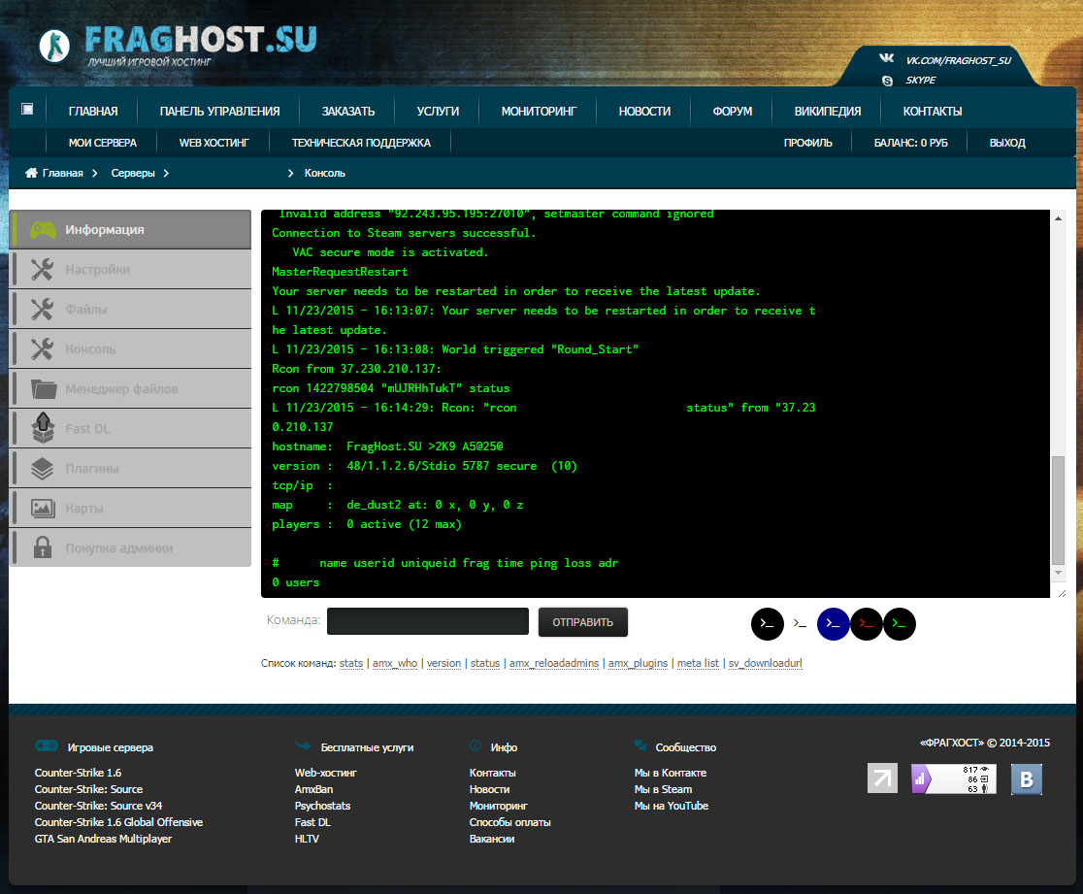Select the blue console theme icon
Image resolution: width=1083 pixels, height=894 pixels.
[x=833, y=624]
